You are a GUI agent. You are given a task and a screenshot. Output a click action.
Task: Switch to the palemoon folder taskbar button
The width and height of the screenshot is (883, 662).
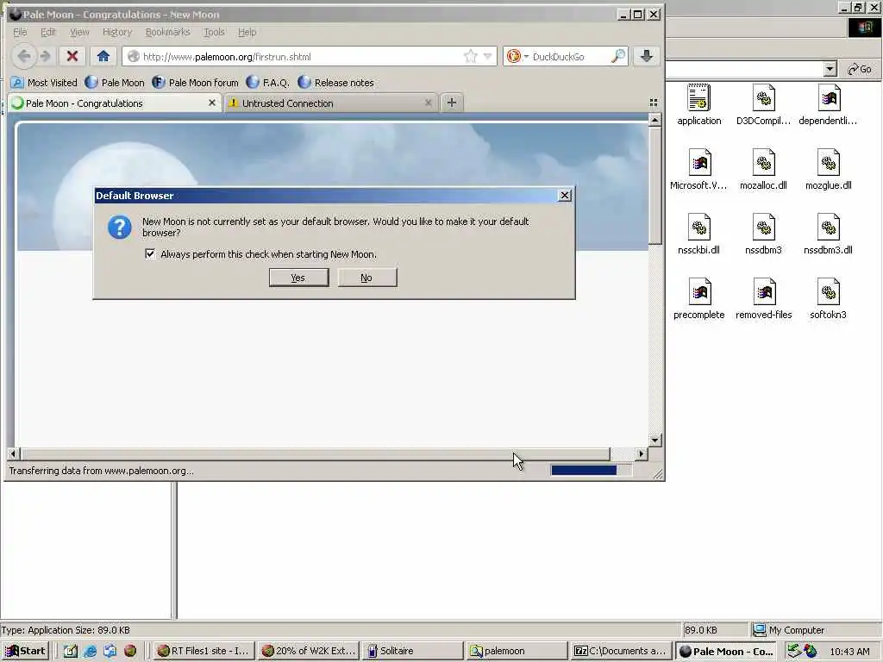pyautogui.click(x=517, y=651)
